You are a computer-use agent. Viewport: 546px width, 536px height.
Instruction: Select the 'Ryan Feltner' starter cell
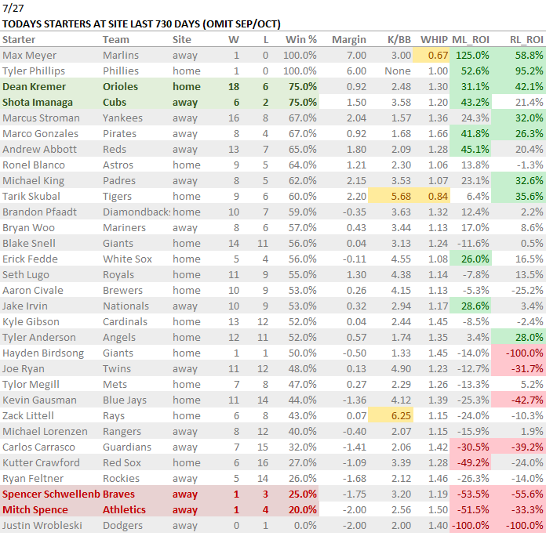(33, 478)
